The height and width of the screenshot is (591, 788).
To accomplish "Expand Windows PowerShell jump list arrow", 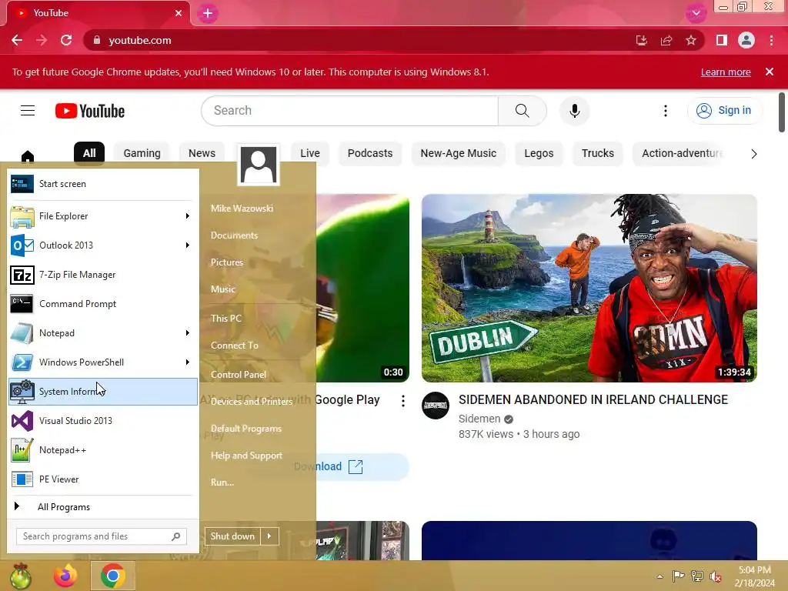I will (188, 362).
